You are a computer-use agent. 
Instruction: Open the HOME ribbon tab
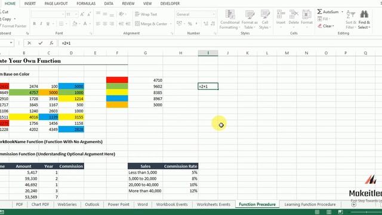pyautogui.click(x=10, y=4)
